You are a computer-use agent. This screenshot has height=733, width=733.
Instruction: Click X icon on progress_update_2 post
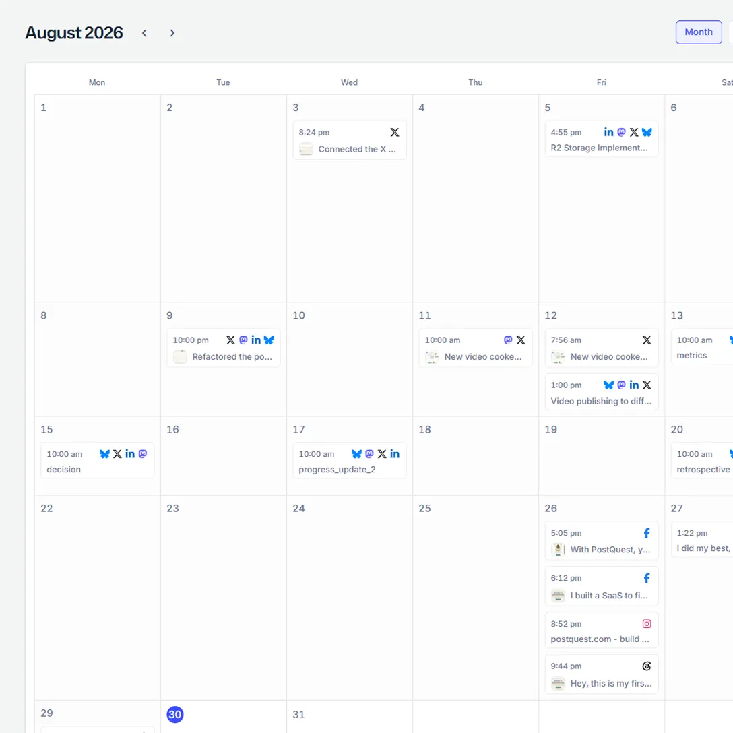[x=382, y=454]
